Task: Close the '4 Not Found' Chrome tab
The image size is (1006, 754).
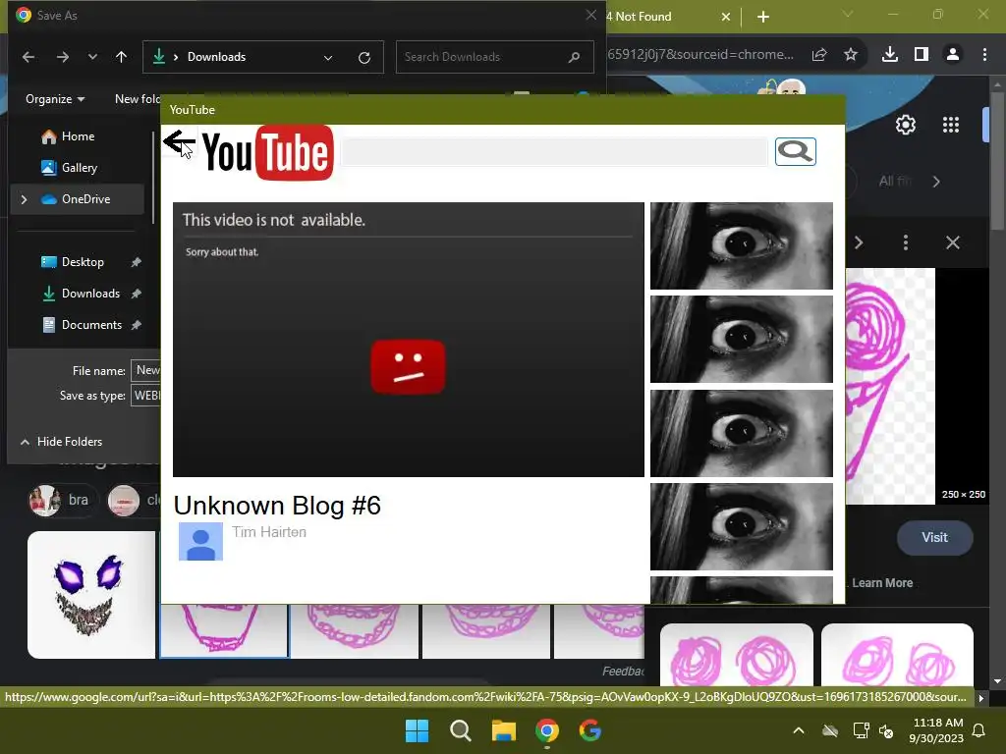Action: pyautogui.click(x=726, y=17)
